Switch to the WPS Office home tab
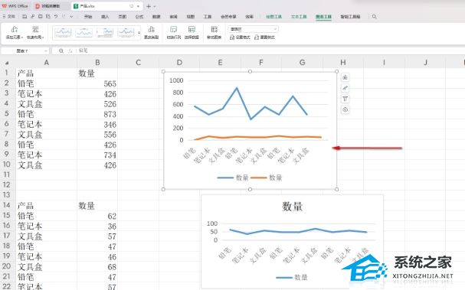Image resolution: width=465 pixels, height=290 pixels. [x=15, y=6]
